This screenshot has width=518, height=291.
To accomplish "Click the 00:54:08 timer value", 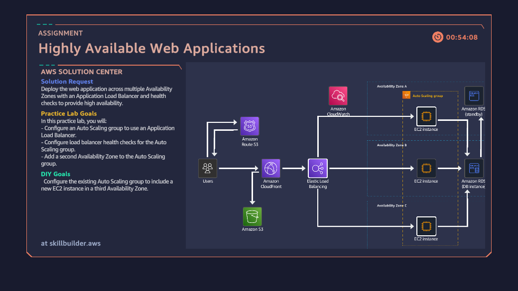I will tap(462, 37).
